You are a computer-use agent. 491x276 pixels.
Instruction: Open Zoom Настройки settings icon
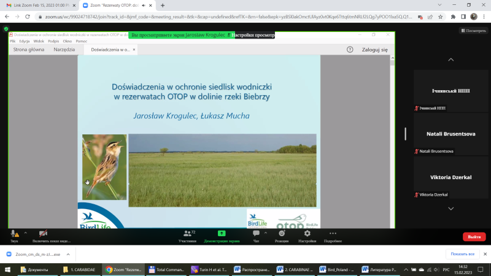click(307, 235)
